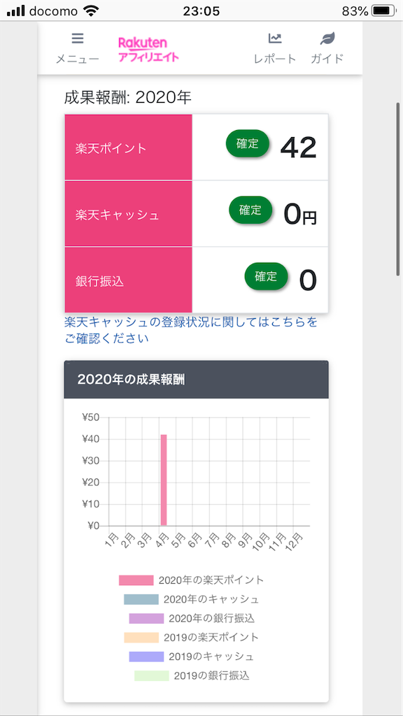Click the pink April bar in chart

click(164, 480)
